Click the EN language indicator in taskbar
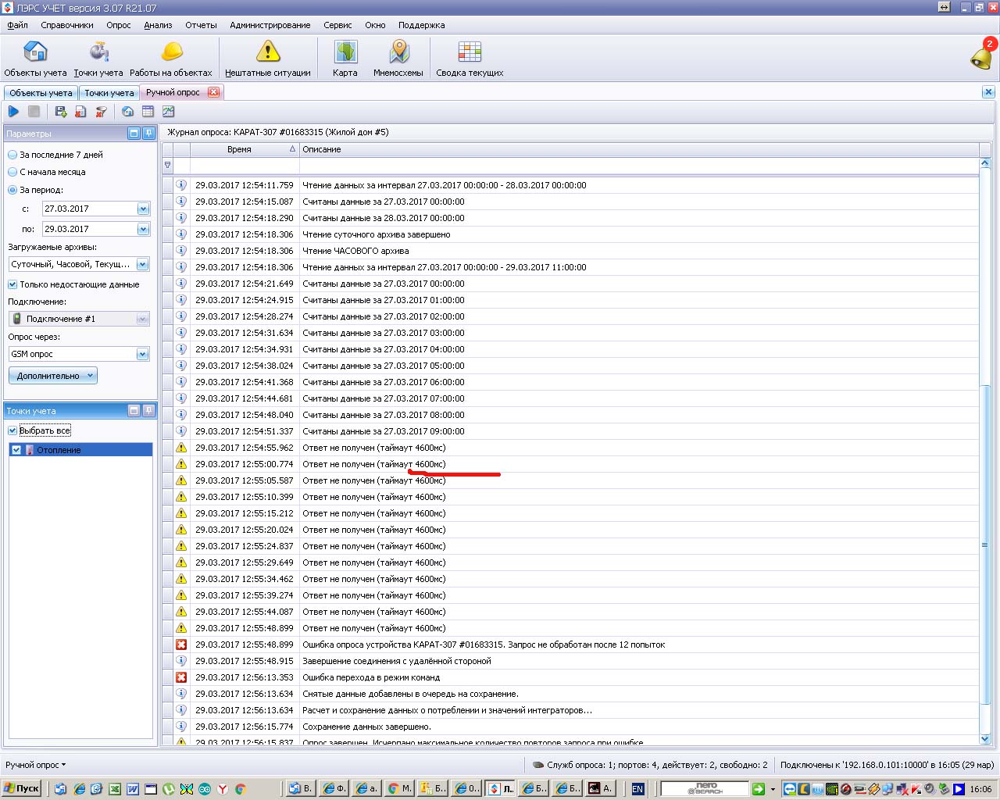 (637, 789)
